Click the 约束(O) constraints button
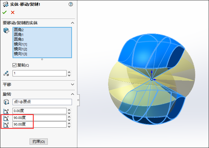The height and width of the screenshot is (148, 209). point(39,141)
